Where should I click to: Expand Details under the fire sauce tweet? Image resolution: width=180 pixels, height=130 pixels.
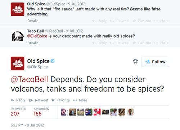click(33, 21)
